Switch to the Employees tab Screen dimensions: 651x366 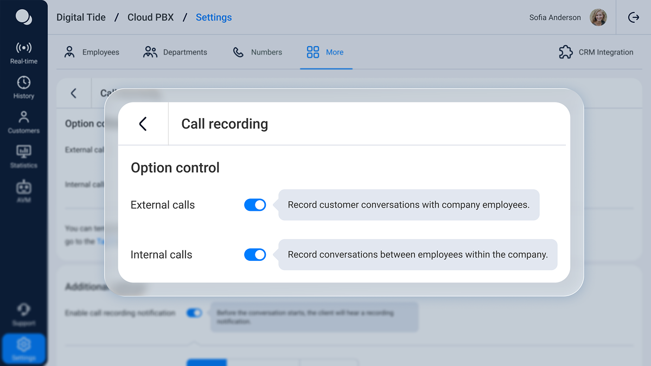tap(92, 52)
